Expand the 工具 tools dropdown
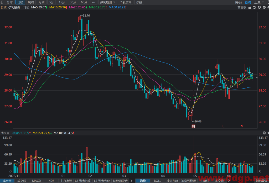The height and width of the screenshot is (183, 269). (259, 2)
